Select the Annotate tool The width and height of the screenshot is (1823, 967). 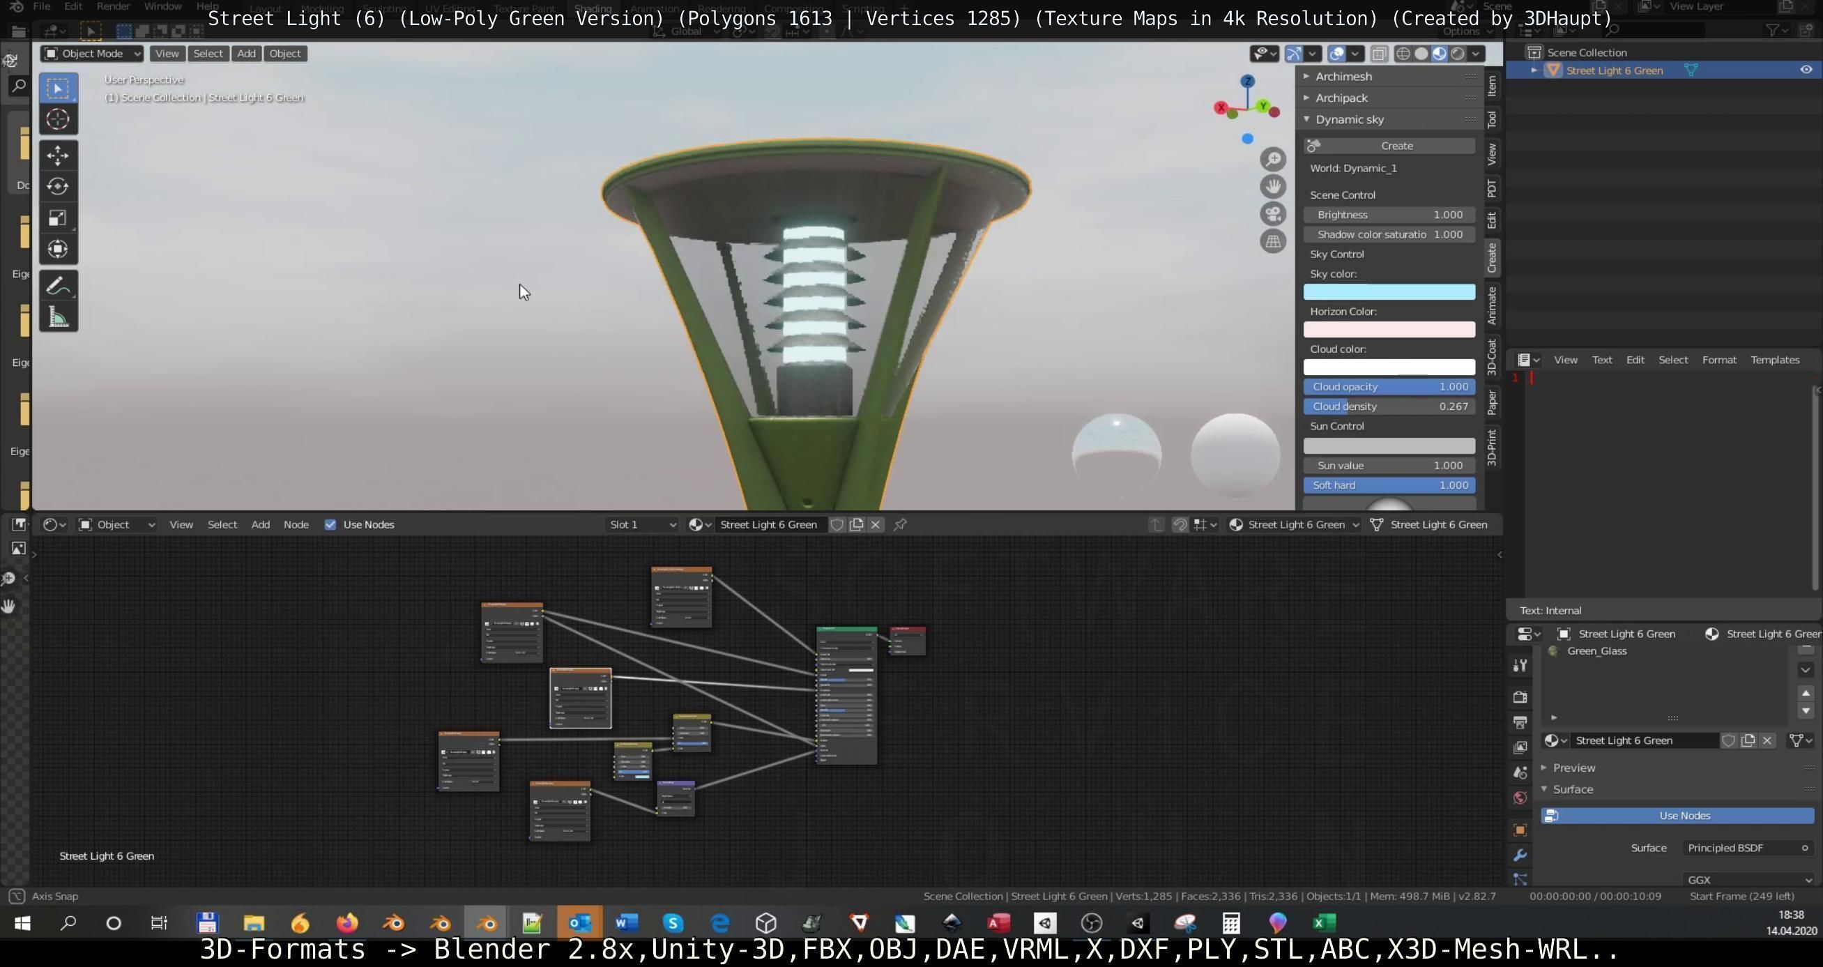point(58,286)
